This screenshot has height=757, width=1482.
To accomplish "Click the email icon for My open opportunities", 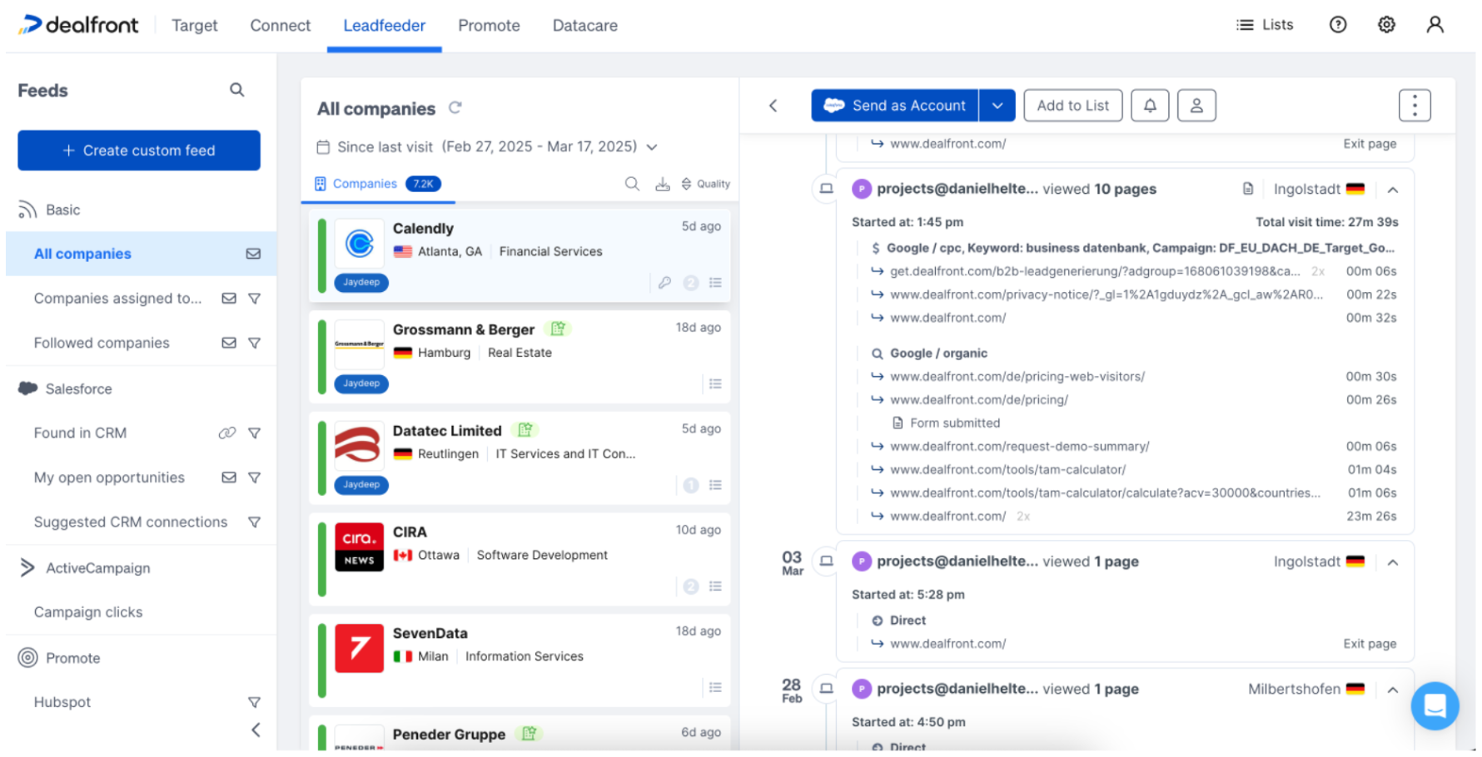I will (x=229, y=477).
